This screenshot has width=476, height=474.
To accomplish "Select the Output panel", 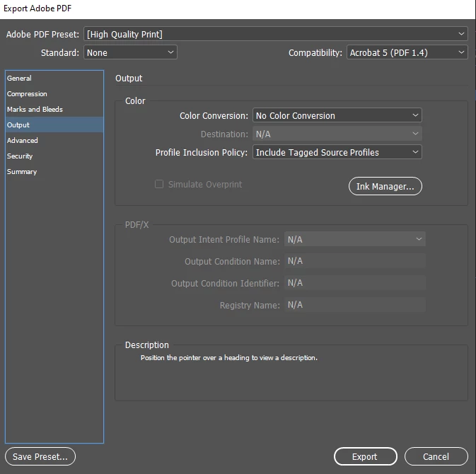I will pos(54,125).
